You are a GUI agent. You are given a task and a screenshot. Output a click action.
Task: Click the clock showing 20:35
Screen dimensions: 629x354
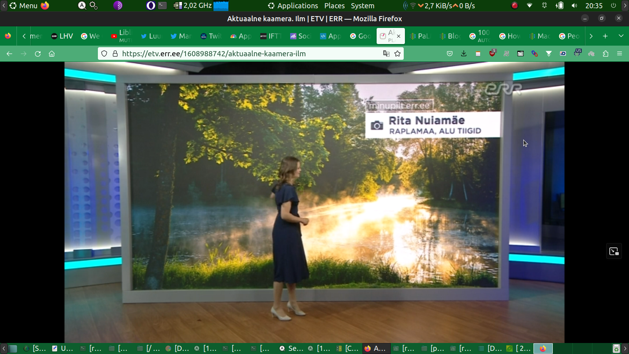[594, 6]
